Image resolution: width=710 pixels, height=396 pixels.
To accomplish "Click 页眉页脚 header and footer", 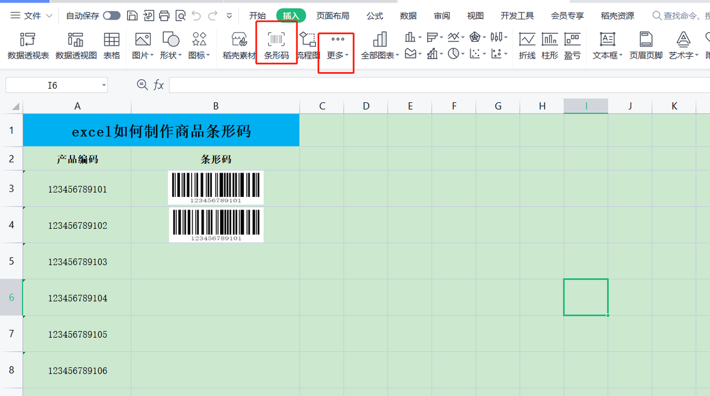I will (x=646, y=47).
